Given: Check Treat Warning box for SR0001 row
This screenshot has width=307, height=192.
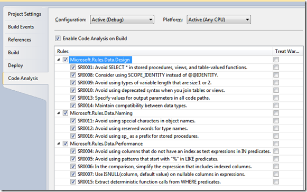Looking at the screenshot, I should [276, 68].
